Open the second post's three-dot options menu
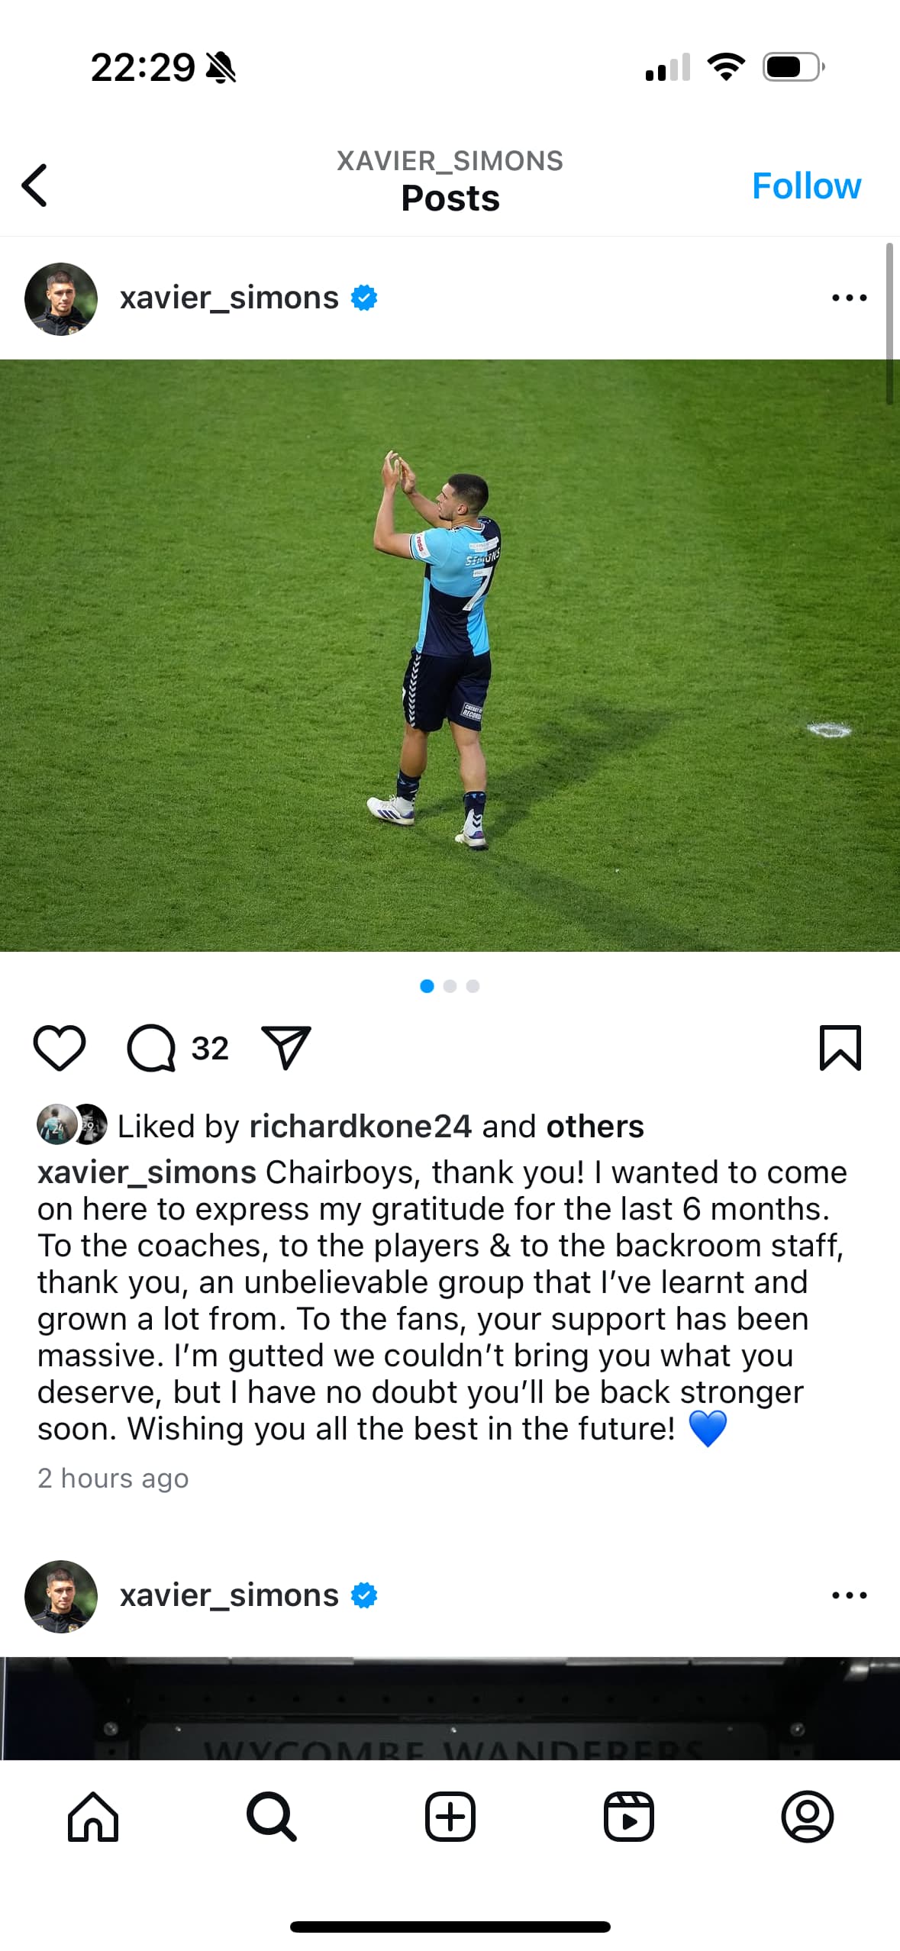900x1951 pixels. point(850,1595)
